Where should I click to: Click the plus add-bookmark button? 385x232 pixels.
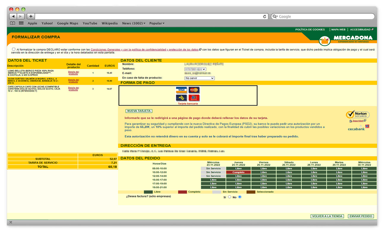pyautogui.click(x=31, y=16)
